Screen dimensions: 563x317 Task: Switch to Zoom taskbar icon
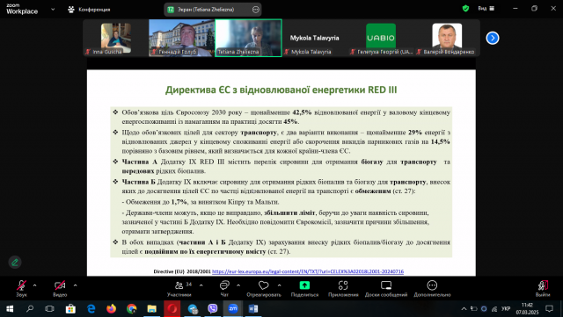pyautogui.click(x=232, y=308)
